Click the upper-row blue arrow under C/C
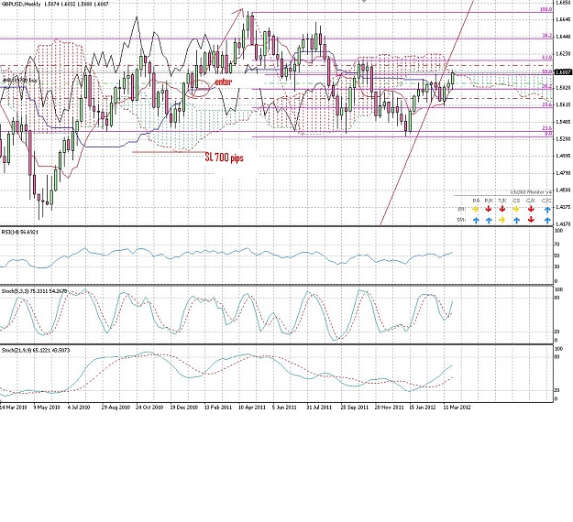Viewport: 573px width, 522px height. click(x=547, y=210)
